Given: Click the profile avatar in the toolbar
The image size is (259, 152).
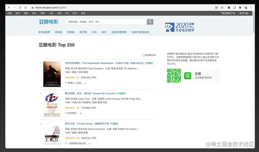Looking at the screenshot, I should 246,8.
